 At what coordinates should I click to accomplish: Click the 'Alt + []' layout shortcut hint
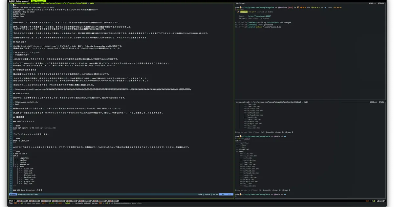pyautogui.click(x=371, y=201)
